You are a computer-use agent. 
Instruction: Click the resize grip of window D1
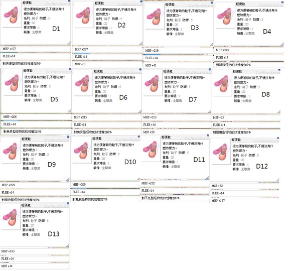[69, 43]
